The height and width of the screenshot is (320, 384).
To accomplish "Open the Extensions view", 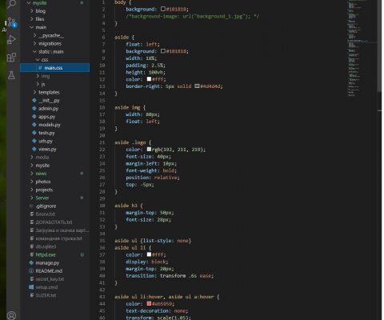I will [11, 57].
